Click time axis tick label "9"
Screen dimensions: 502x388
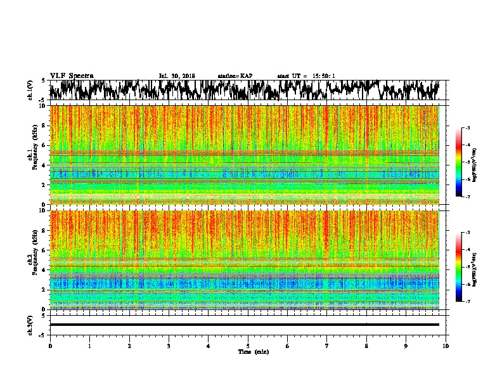tap(406, 346)
